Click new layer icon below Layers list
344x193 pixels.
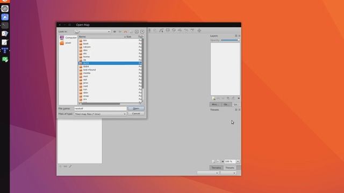[x=213, y=99]
